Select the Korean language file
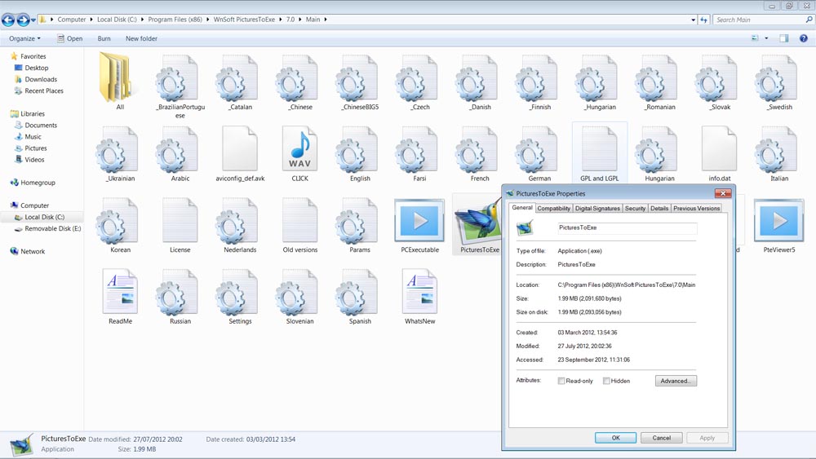Image resolution: width=816 pixels, height=459 pixels. point(117,221)
